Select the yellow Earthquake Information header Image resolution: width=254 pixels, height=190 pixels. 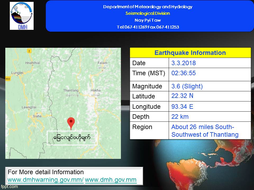click(x=190, y=53)
